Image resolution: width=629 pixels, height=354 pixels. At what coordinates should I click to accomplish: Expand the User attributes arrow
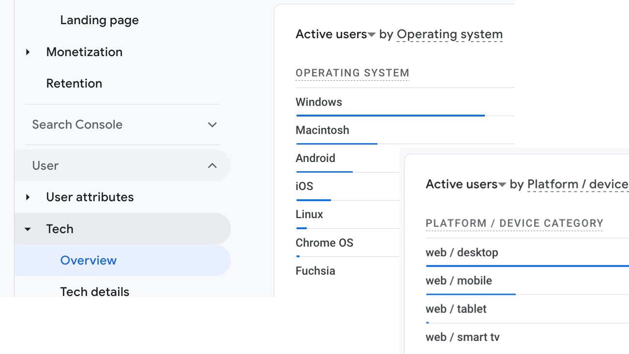[x=28, y=197]
